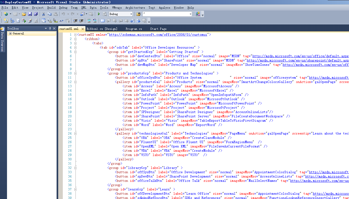Screen dimensions: 349x199
Task: Open the File menu
Action: click(5, 8)
